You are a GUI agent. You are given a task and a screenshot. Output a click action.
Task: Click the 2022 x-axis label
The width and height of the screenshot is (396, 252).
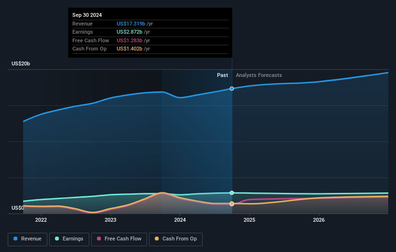click(x=41, y=220)
